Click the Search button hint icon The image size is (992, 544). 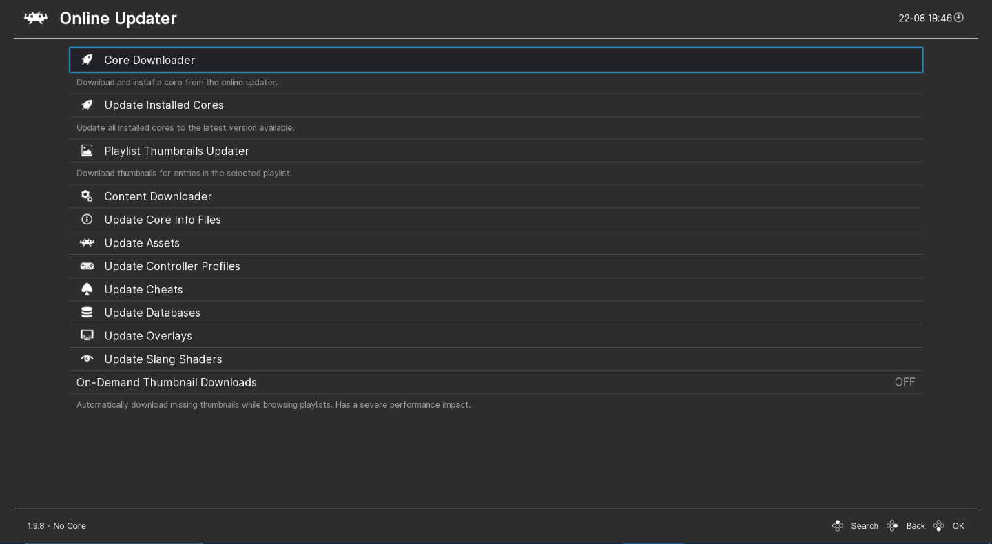[838, 526]
